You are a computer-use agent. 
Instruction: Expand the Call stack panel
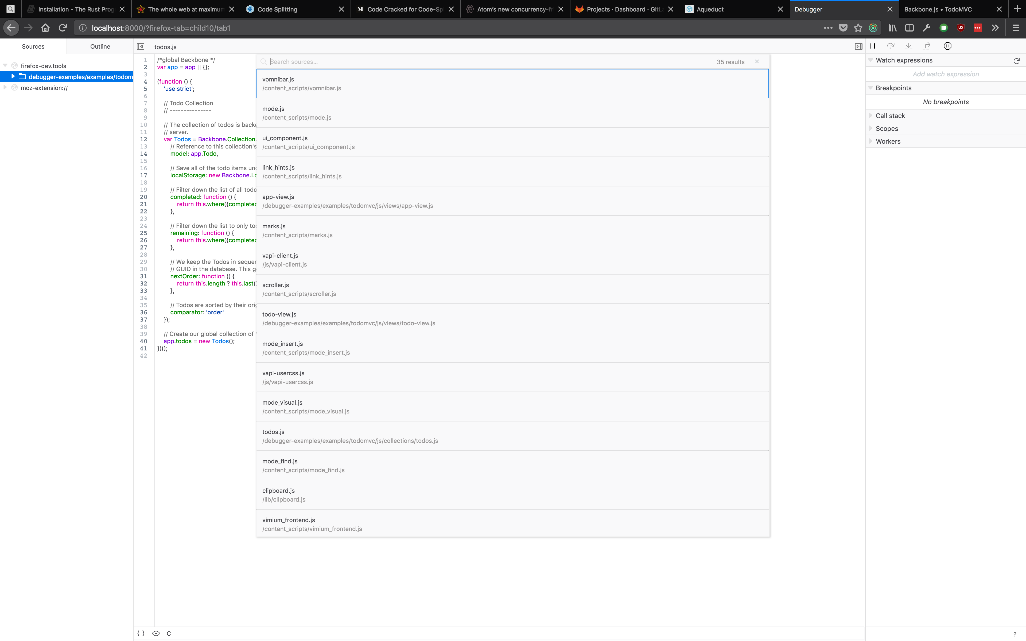(x=871, y=115)
